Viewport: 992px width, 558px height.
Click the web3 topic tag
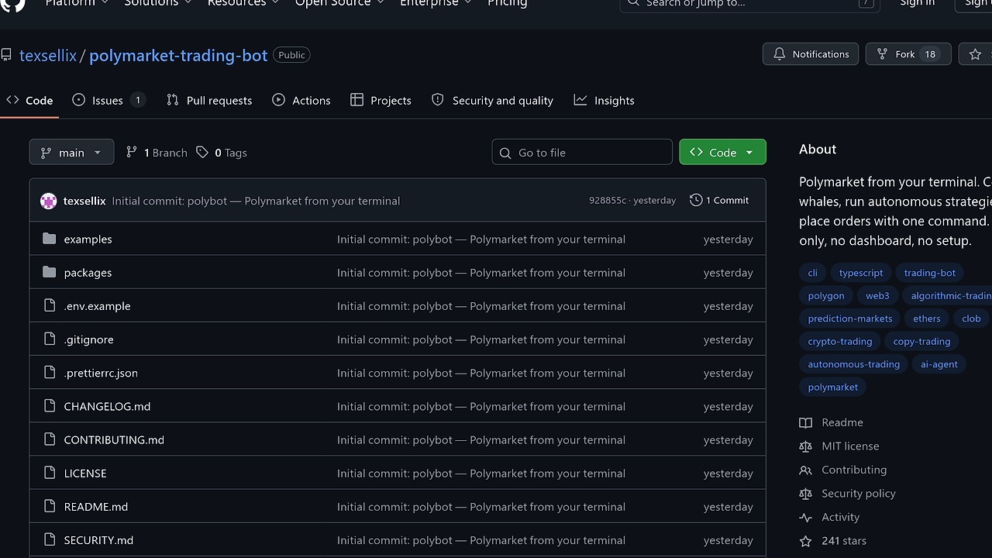point(877,295)
